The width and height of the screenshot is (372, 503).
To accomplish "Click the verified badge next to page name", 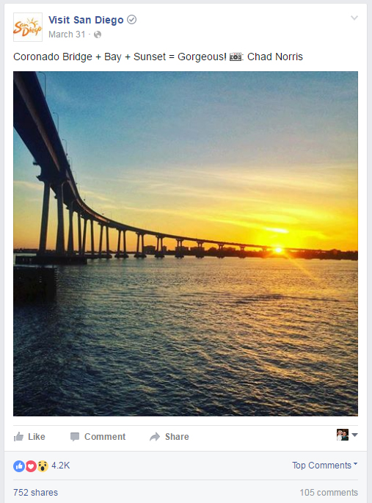I will (131, 20).
